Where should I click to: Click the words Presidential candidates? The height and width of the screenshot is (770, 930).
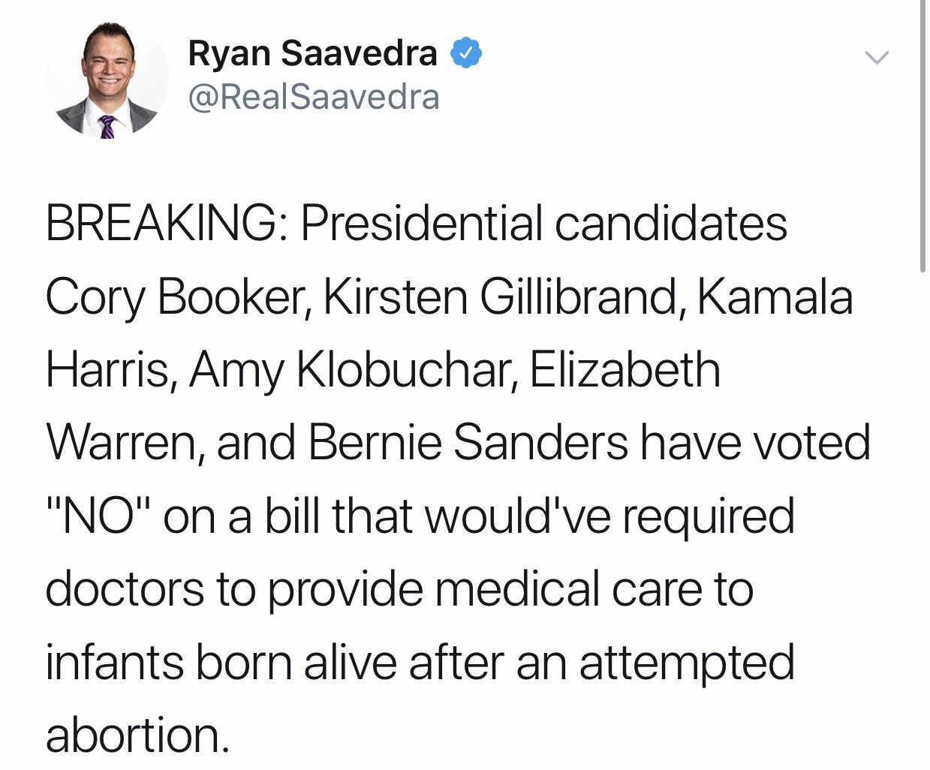pos(544,223)
